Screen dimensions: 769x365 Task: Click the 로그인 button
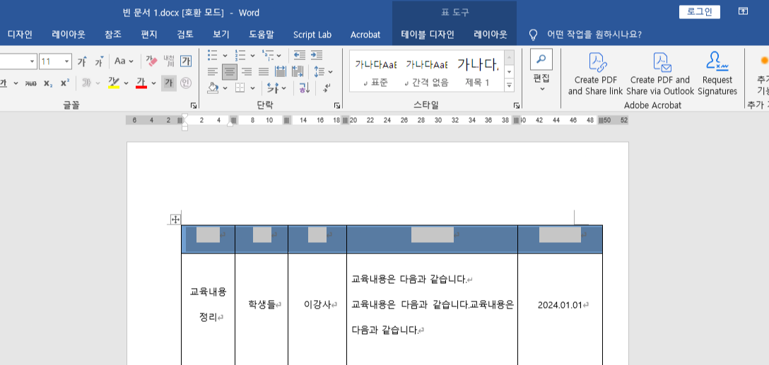click(x=699, y=12)
